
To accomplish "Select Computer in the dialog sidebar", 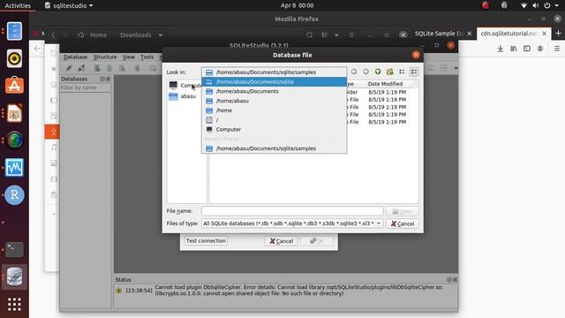I will click(185, 86).
